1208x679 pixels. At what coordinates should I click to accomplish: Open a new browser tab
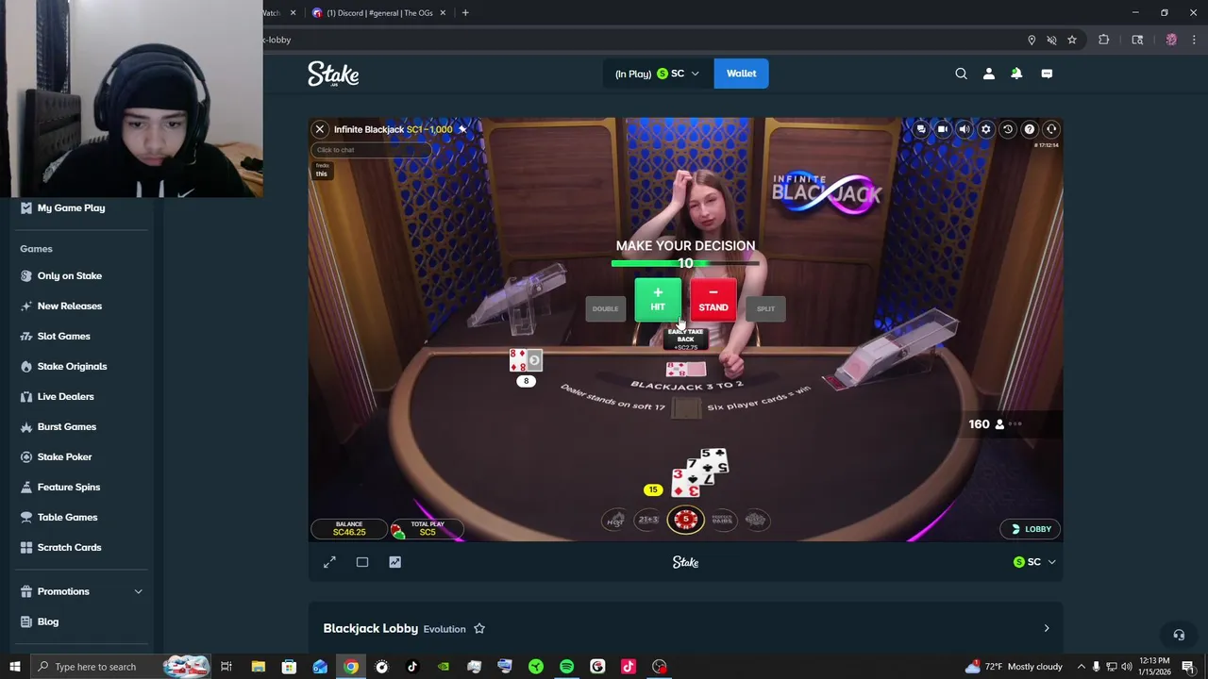(x=465, y=13)
